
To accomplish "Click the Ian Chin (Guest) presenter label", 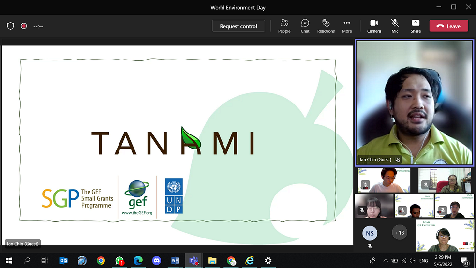I will (23, 244).
